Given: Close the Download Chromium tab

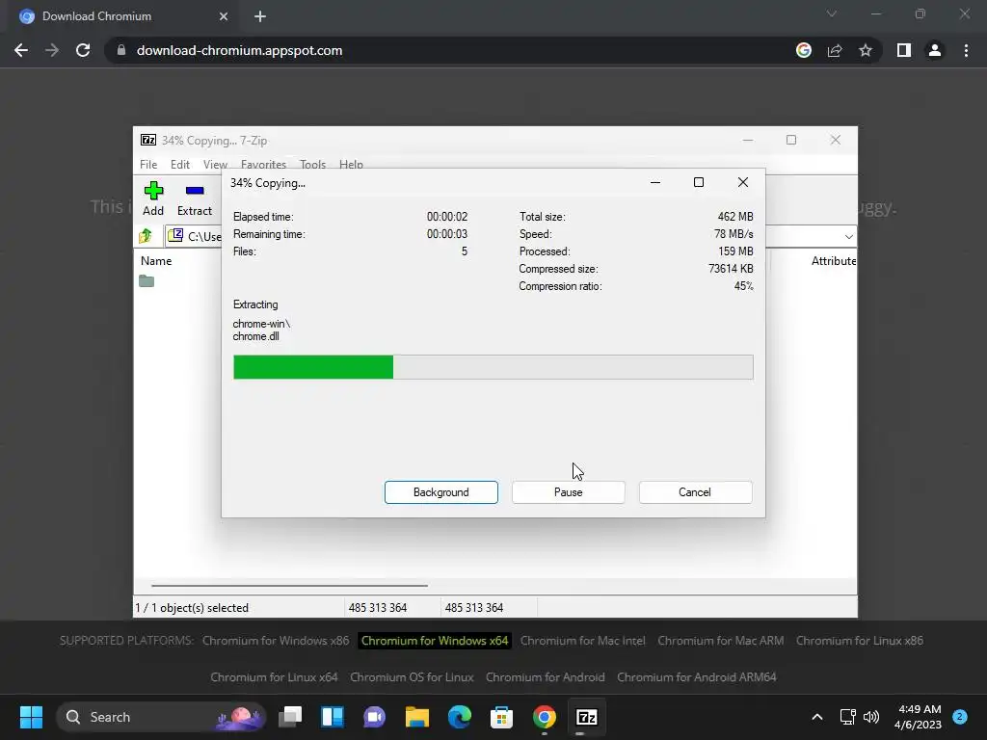Looking at the screenshot, I should pos(224,16).
